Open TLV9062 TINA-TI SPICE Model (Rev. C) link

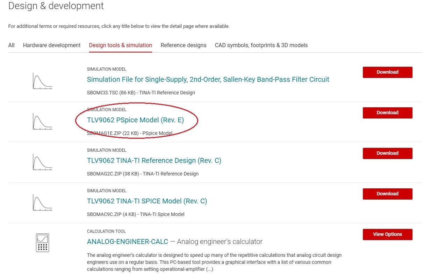click(x=147, y=201)
